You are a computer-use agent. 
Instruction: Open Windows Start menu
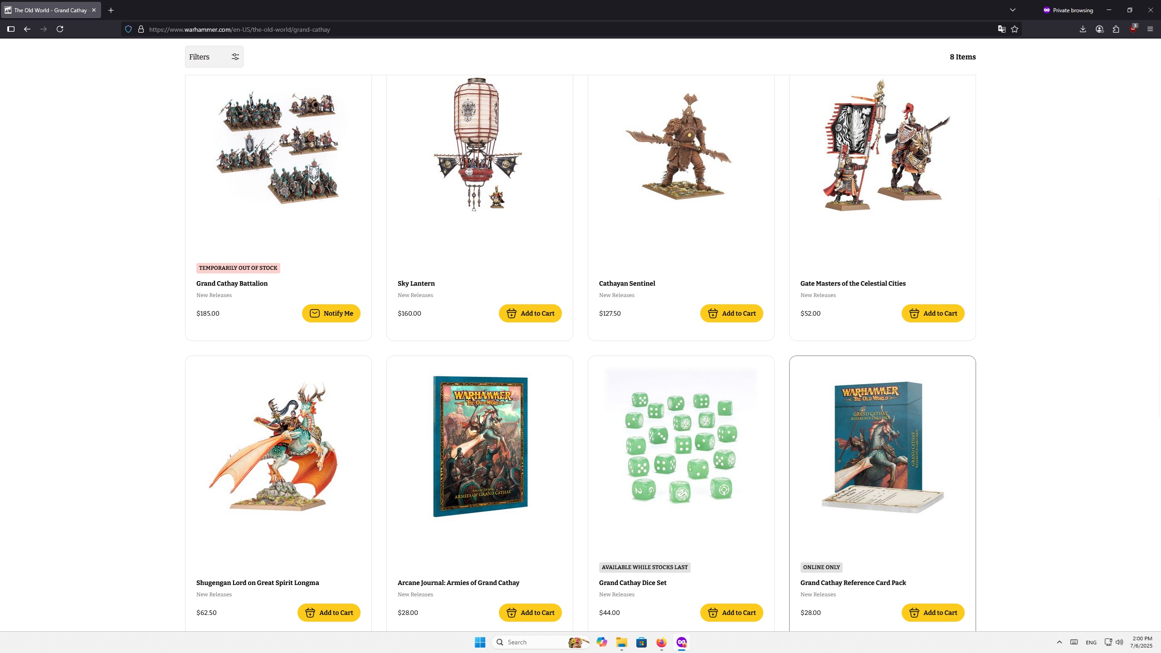tap(480, 642)
